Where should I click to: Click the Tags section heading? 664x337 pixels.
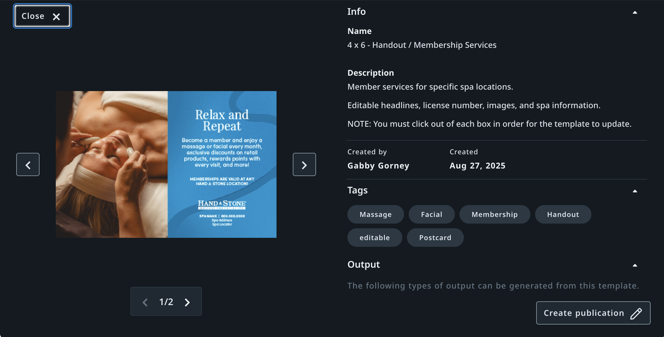point(358,190)
